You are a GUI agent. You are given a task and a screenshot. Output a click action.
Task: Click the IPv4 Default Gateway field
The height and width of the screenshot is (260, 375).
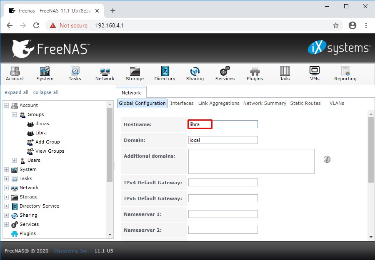coord(223,182)
